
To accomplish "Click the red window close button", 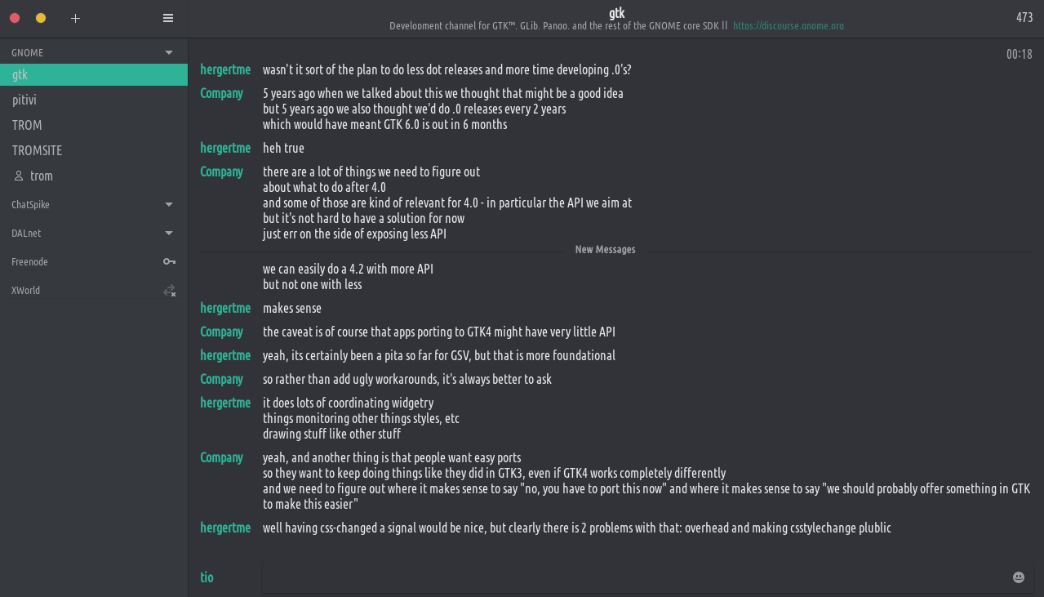I will pyautogui.click(x=15, y=18).
